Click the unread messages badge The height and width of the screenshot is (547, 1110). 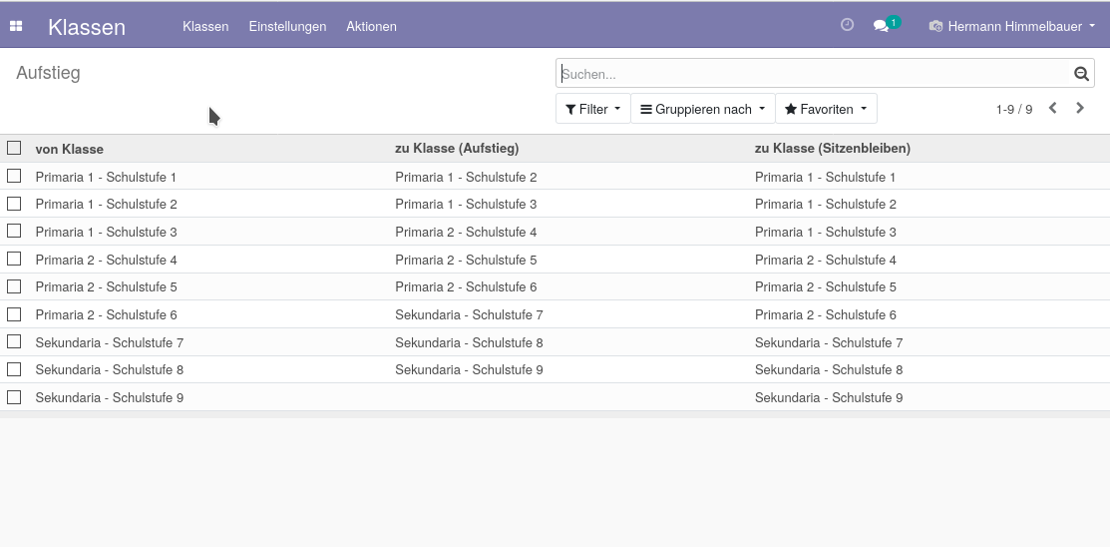[894, 23]
